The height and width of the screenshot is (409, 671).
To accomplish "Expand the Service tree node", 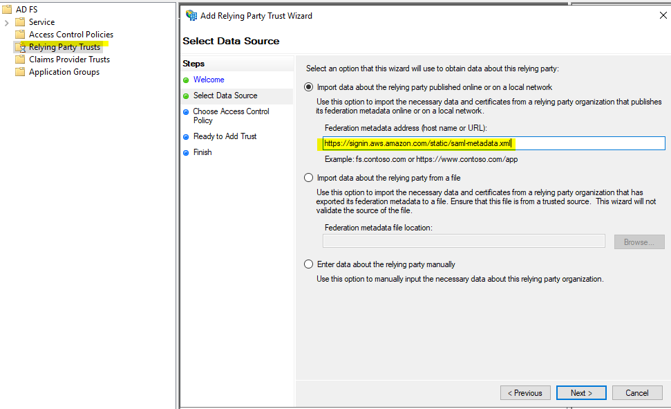I will point(6,23).
